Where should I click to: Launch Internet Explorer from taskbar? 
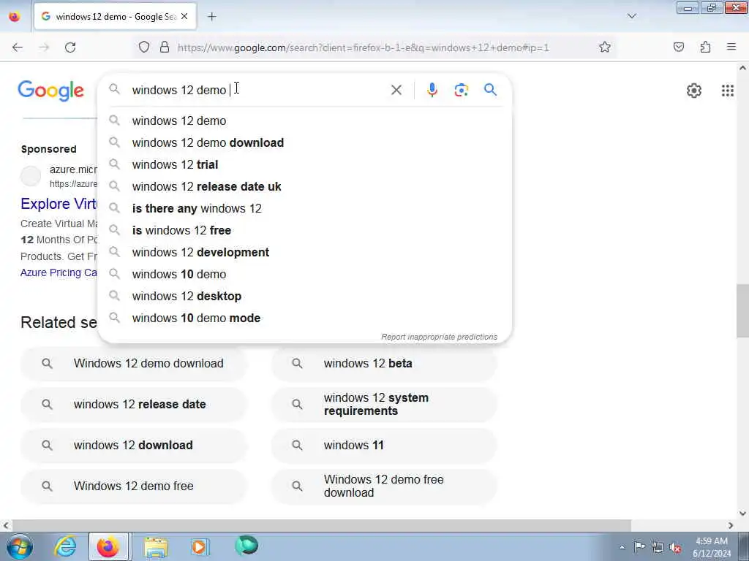tap(65, 546)
